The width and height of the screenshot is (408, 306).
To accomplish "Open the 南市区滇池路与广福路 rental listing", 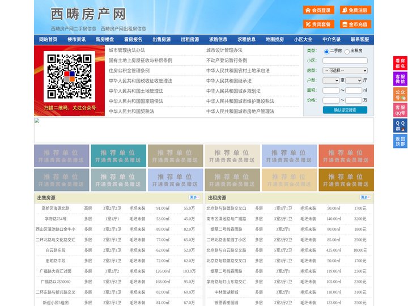I will click(x=226, y=219).
